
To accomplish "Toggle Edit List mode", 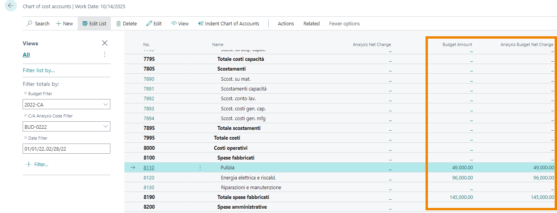I will coord(94,23).
